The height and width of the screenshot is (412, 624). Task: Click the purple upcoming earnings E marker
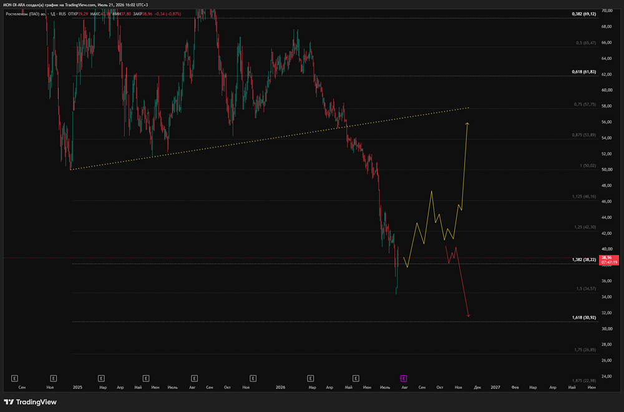pyautogui.click(x=404, y=378)
